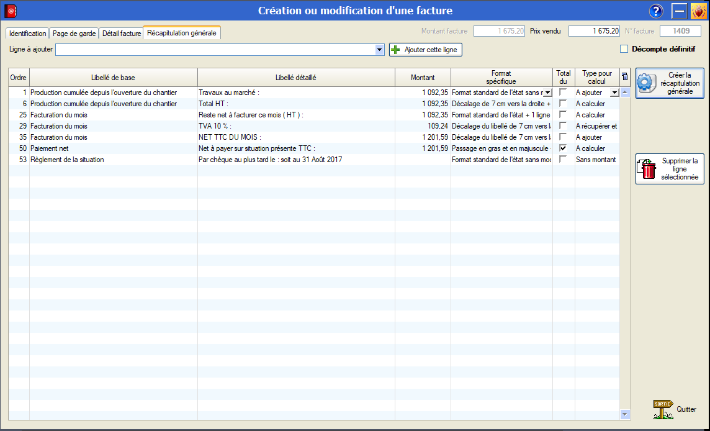
Task: Click the ladybug icon in title bar
Action: pyautogui.click(x=699, y=11)
